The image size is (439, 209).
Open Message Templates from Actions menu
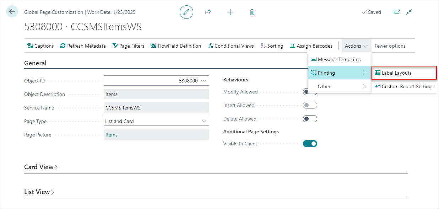point(339,59)
